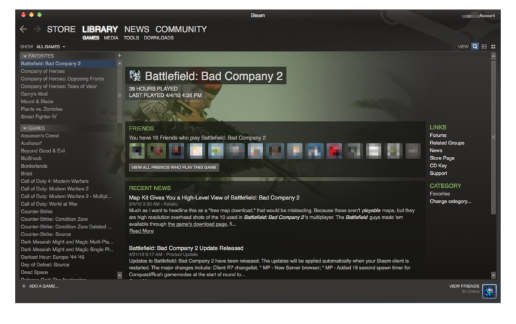Screen dimensions: 516x324
Task: Click game list scroll down arrow
Action: 119,274
